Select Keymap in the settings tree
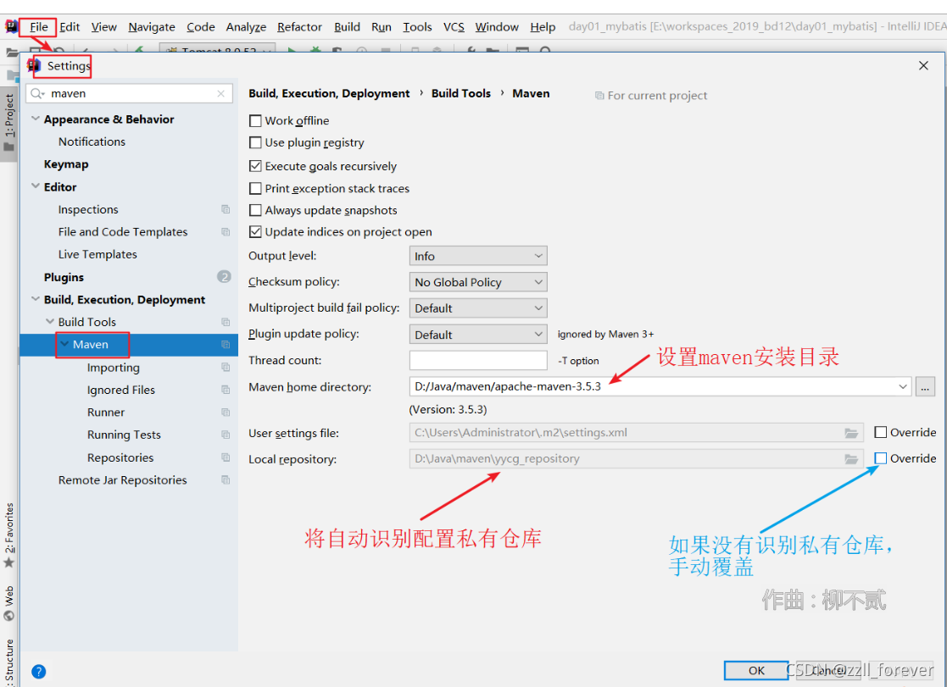947x687 pixels. pos(66,164)
